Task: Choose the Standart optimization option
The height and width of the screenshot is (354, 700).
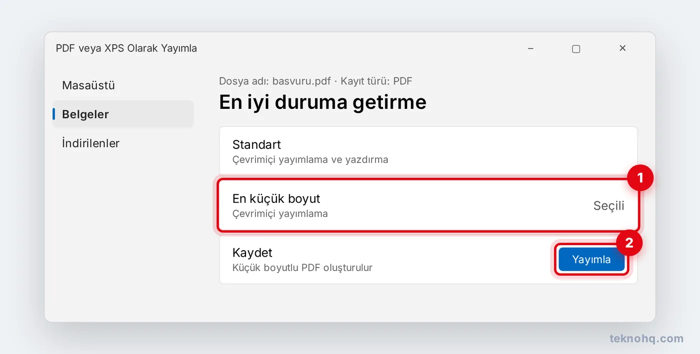Action: point(428,151)
